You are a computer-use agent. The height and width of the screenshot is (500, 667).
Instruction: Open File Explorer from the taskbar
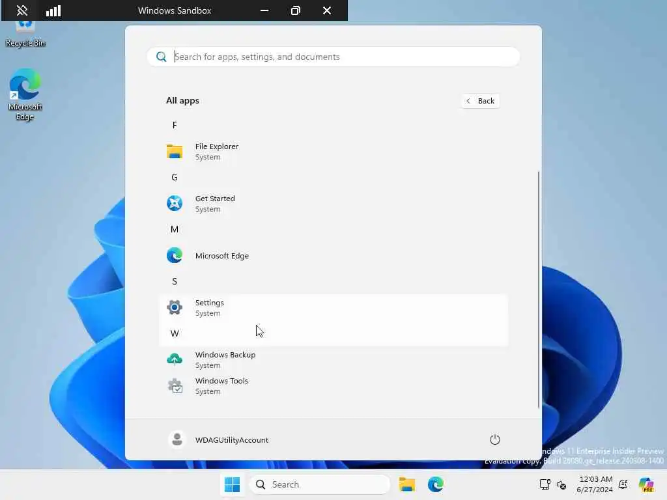(x=406, y=484)
